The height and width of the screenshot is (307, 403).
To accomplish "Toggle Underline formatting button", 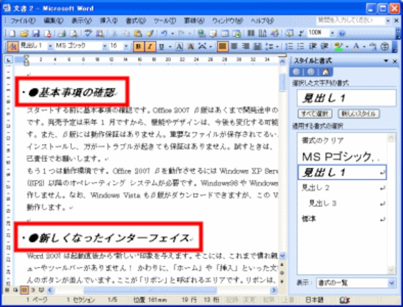I will pyautogui.click(x=161, y=46).
